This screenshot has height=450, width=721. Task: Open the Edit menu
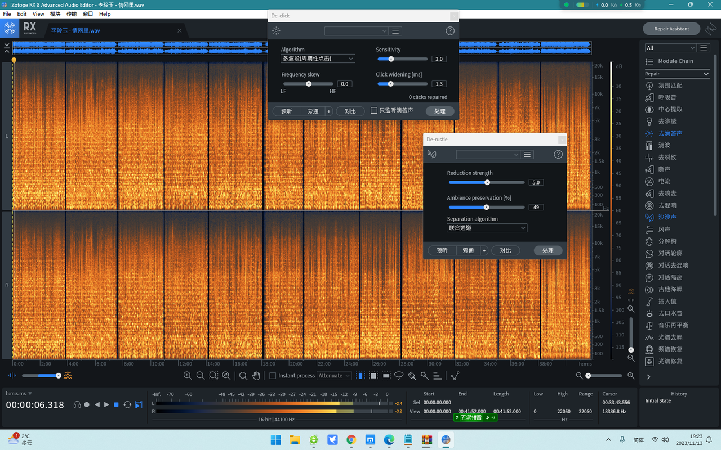22,13
